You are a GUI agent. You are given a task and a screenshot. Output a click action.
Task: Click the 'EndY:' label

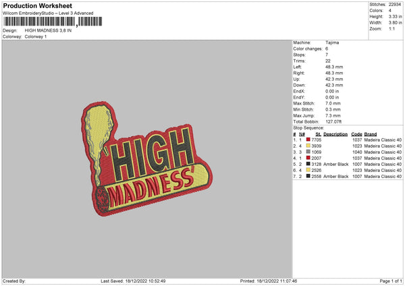tap(299, 97)
